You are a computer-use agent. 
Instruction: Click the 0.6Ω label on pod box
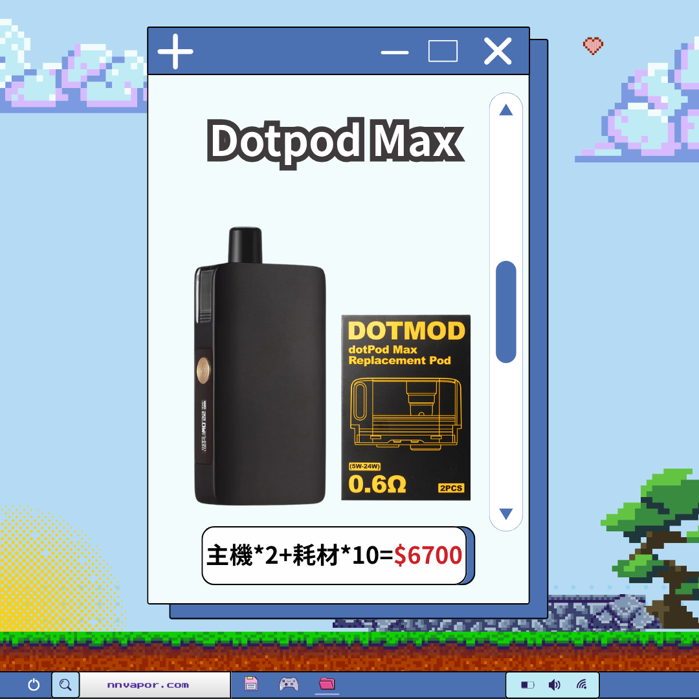[377, 484]
